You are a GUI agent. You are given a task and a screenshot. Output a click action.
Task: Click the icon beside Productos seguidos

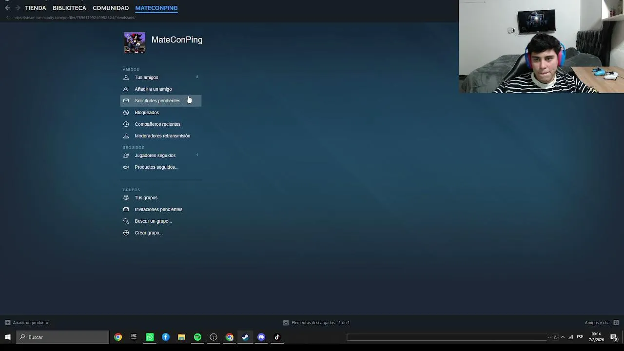(126, 167)
